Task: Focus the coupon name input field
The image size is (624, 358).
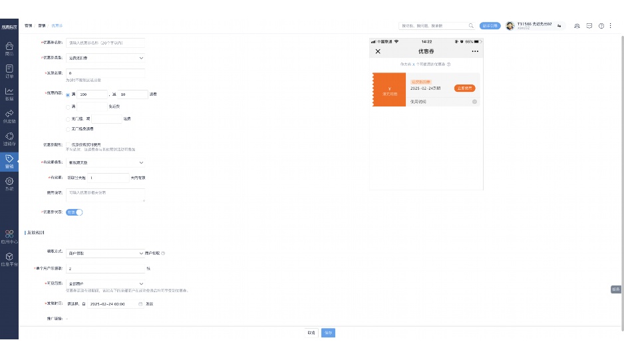Action: tap(105, 43)
